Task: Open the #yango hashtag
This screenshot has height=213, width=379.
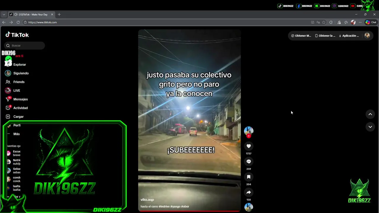Action: point(175,206)
